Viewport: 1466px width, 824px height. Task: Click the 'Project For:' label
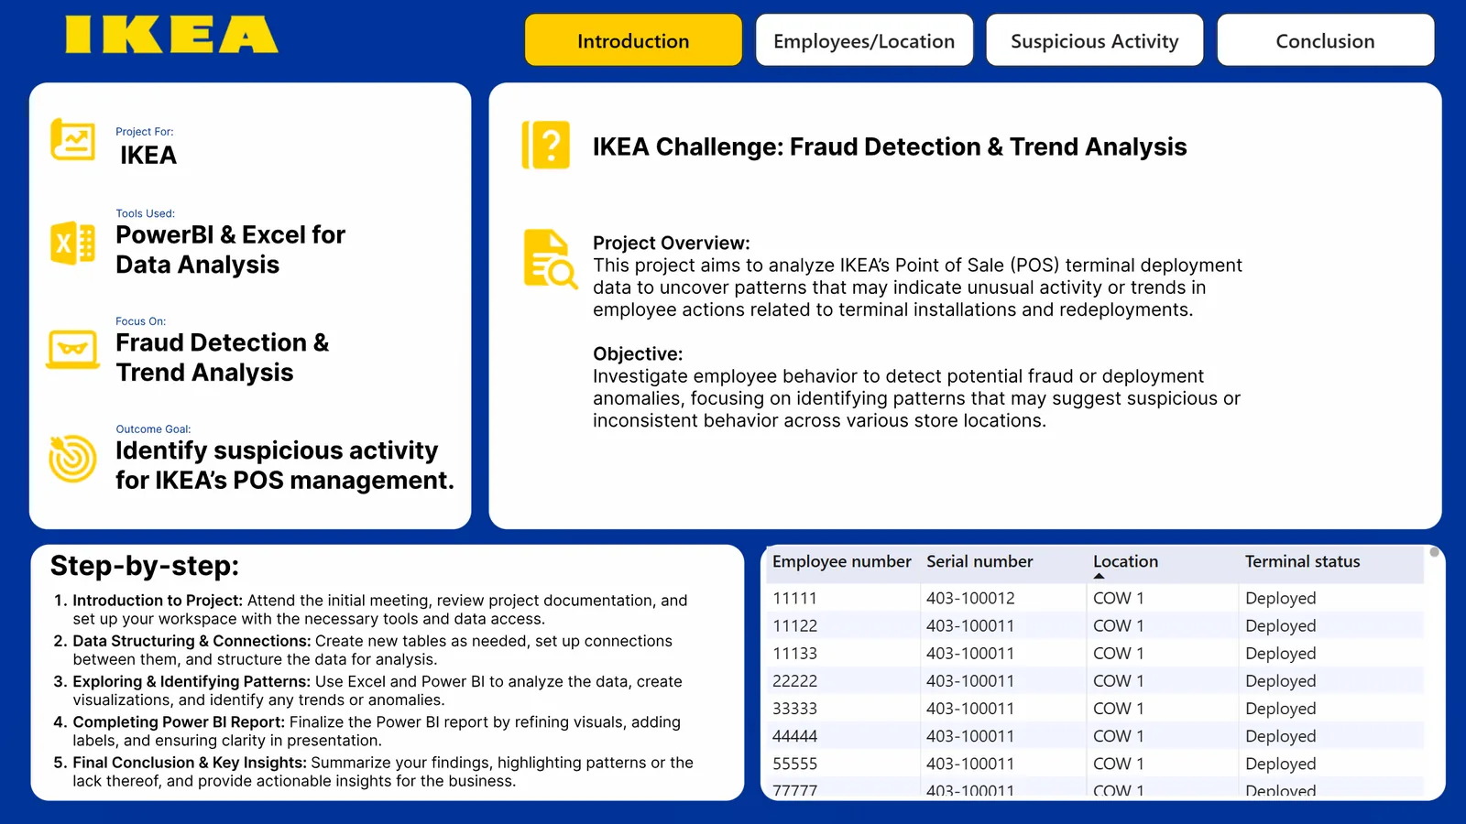click(145, 132)
